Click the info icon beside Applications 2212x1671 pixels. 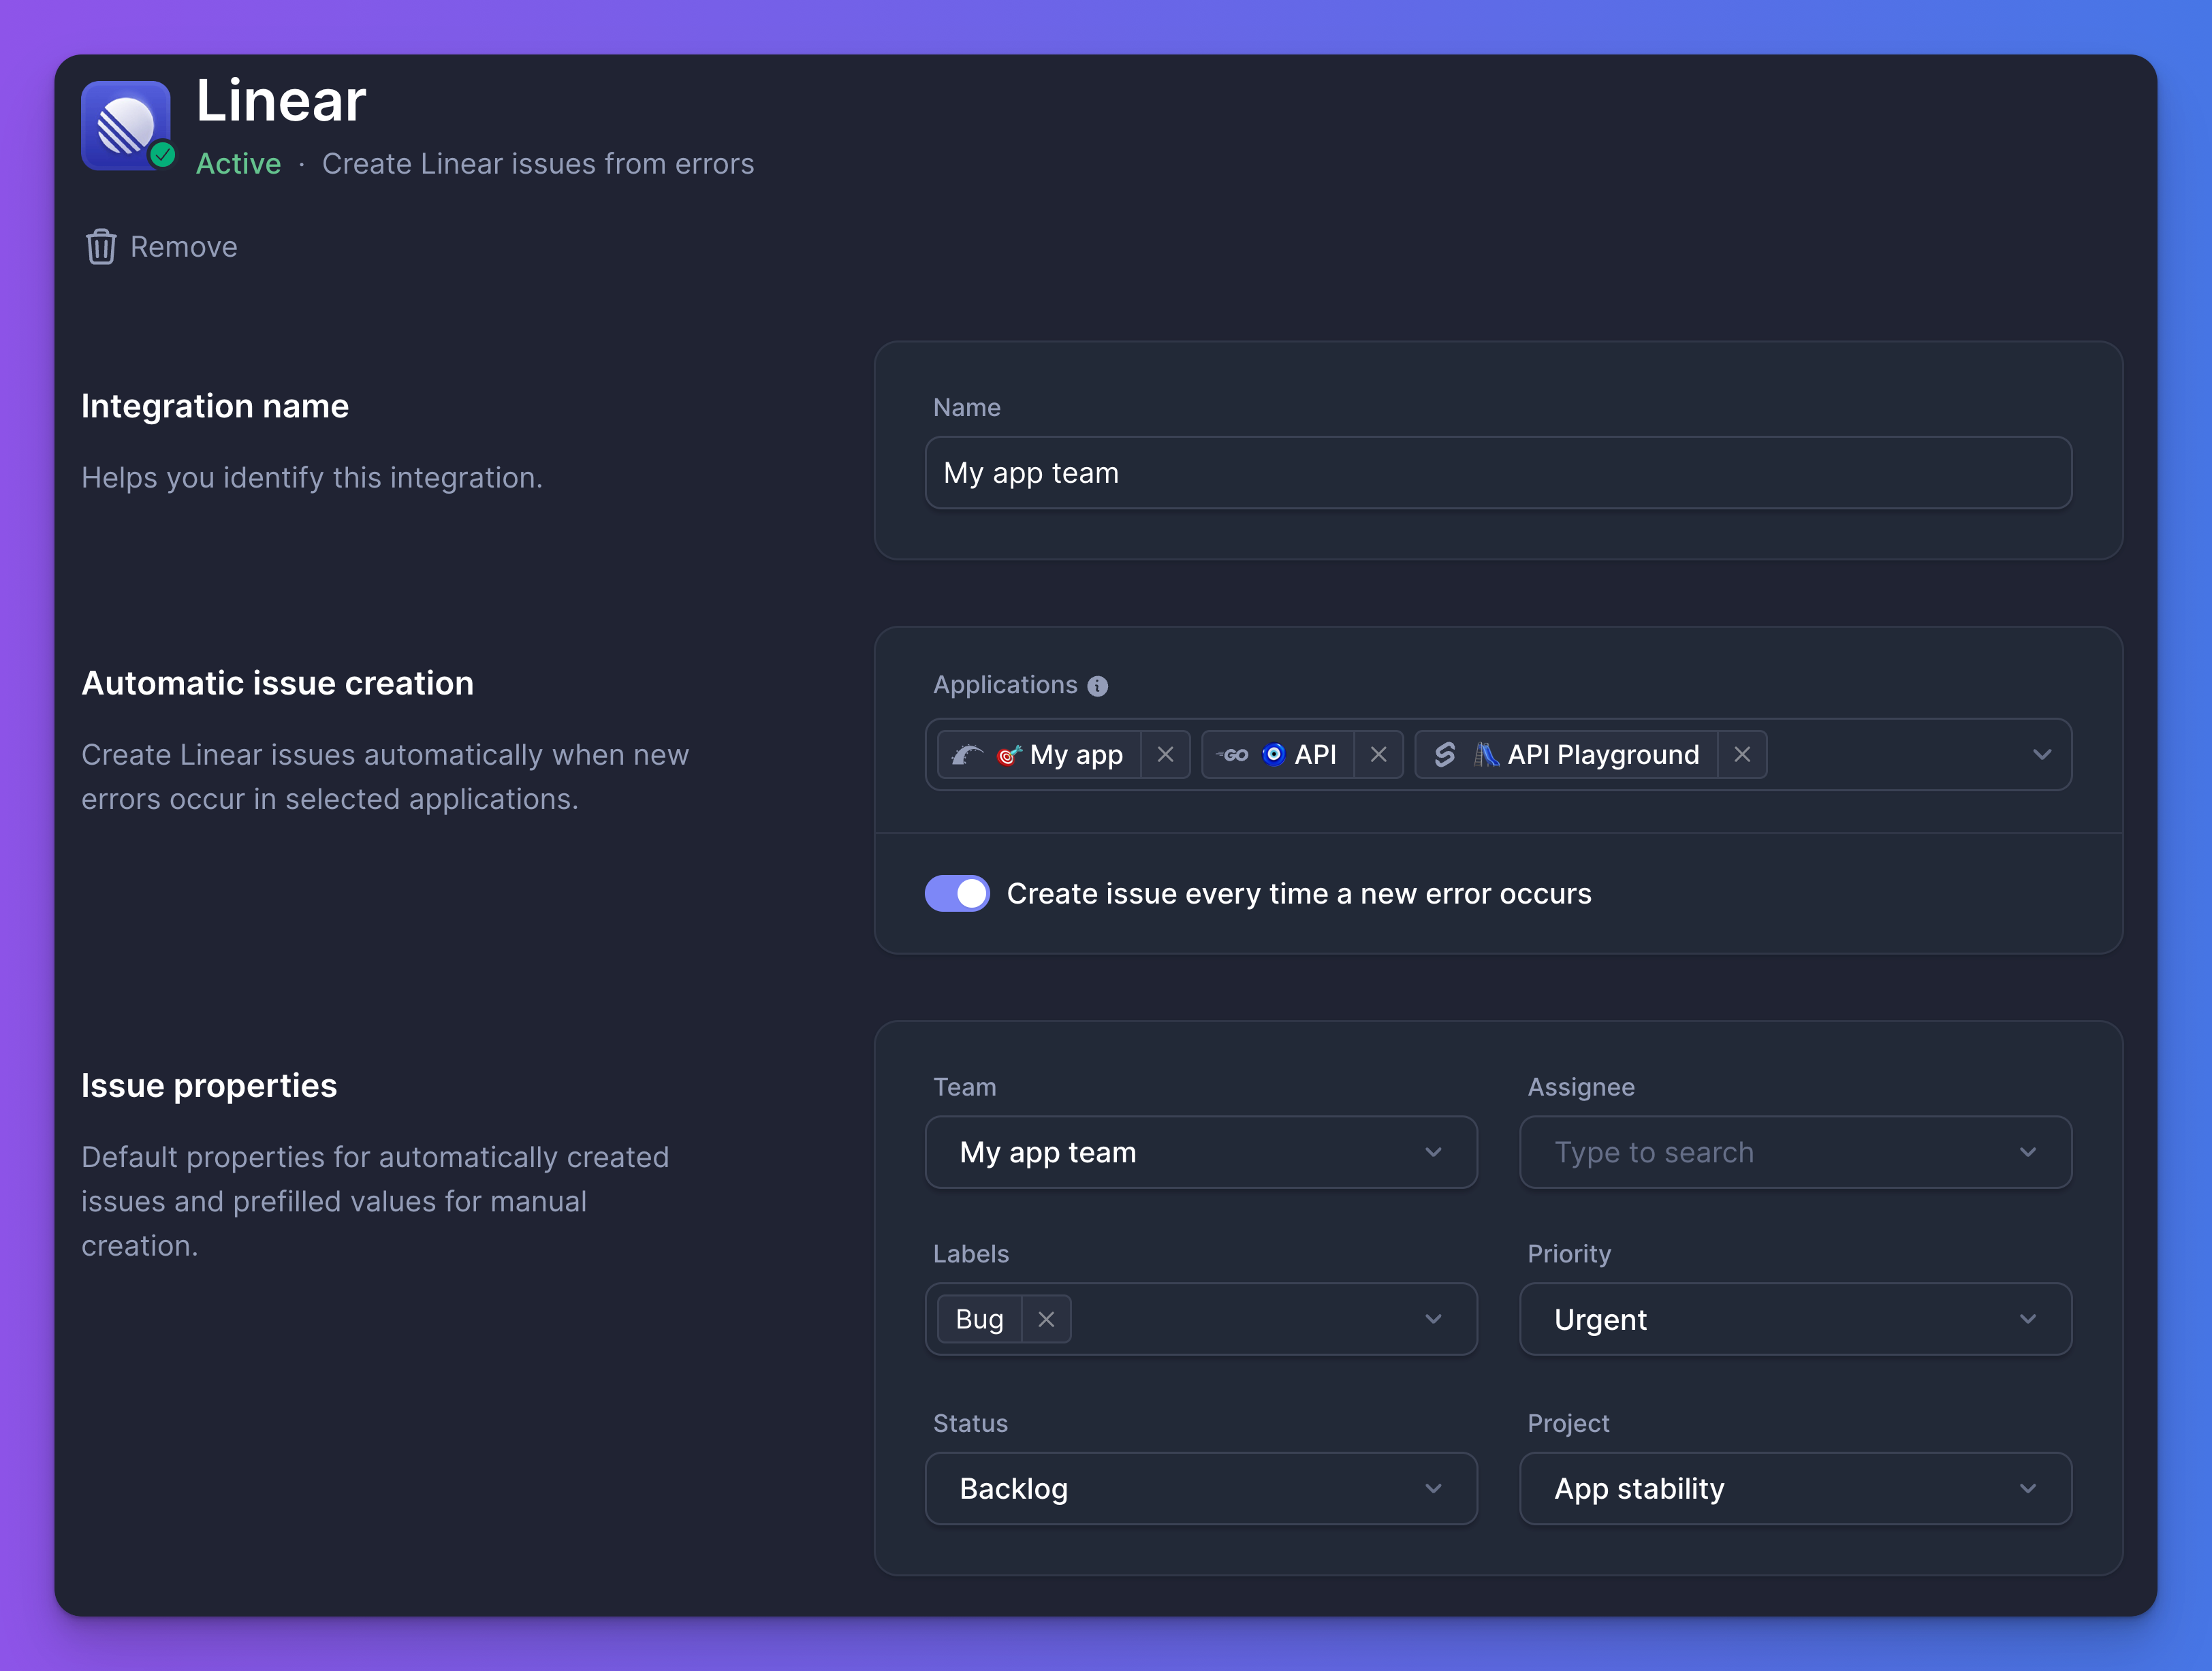[x=1097, y=685]
